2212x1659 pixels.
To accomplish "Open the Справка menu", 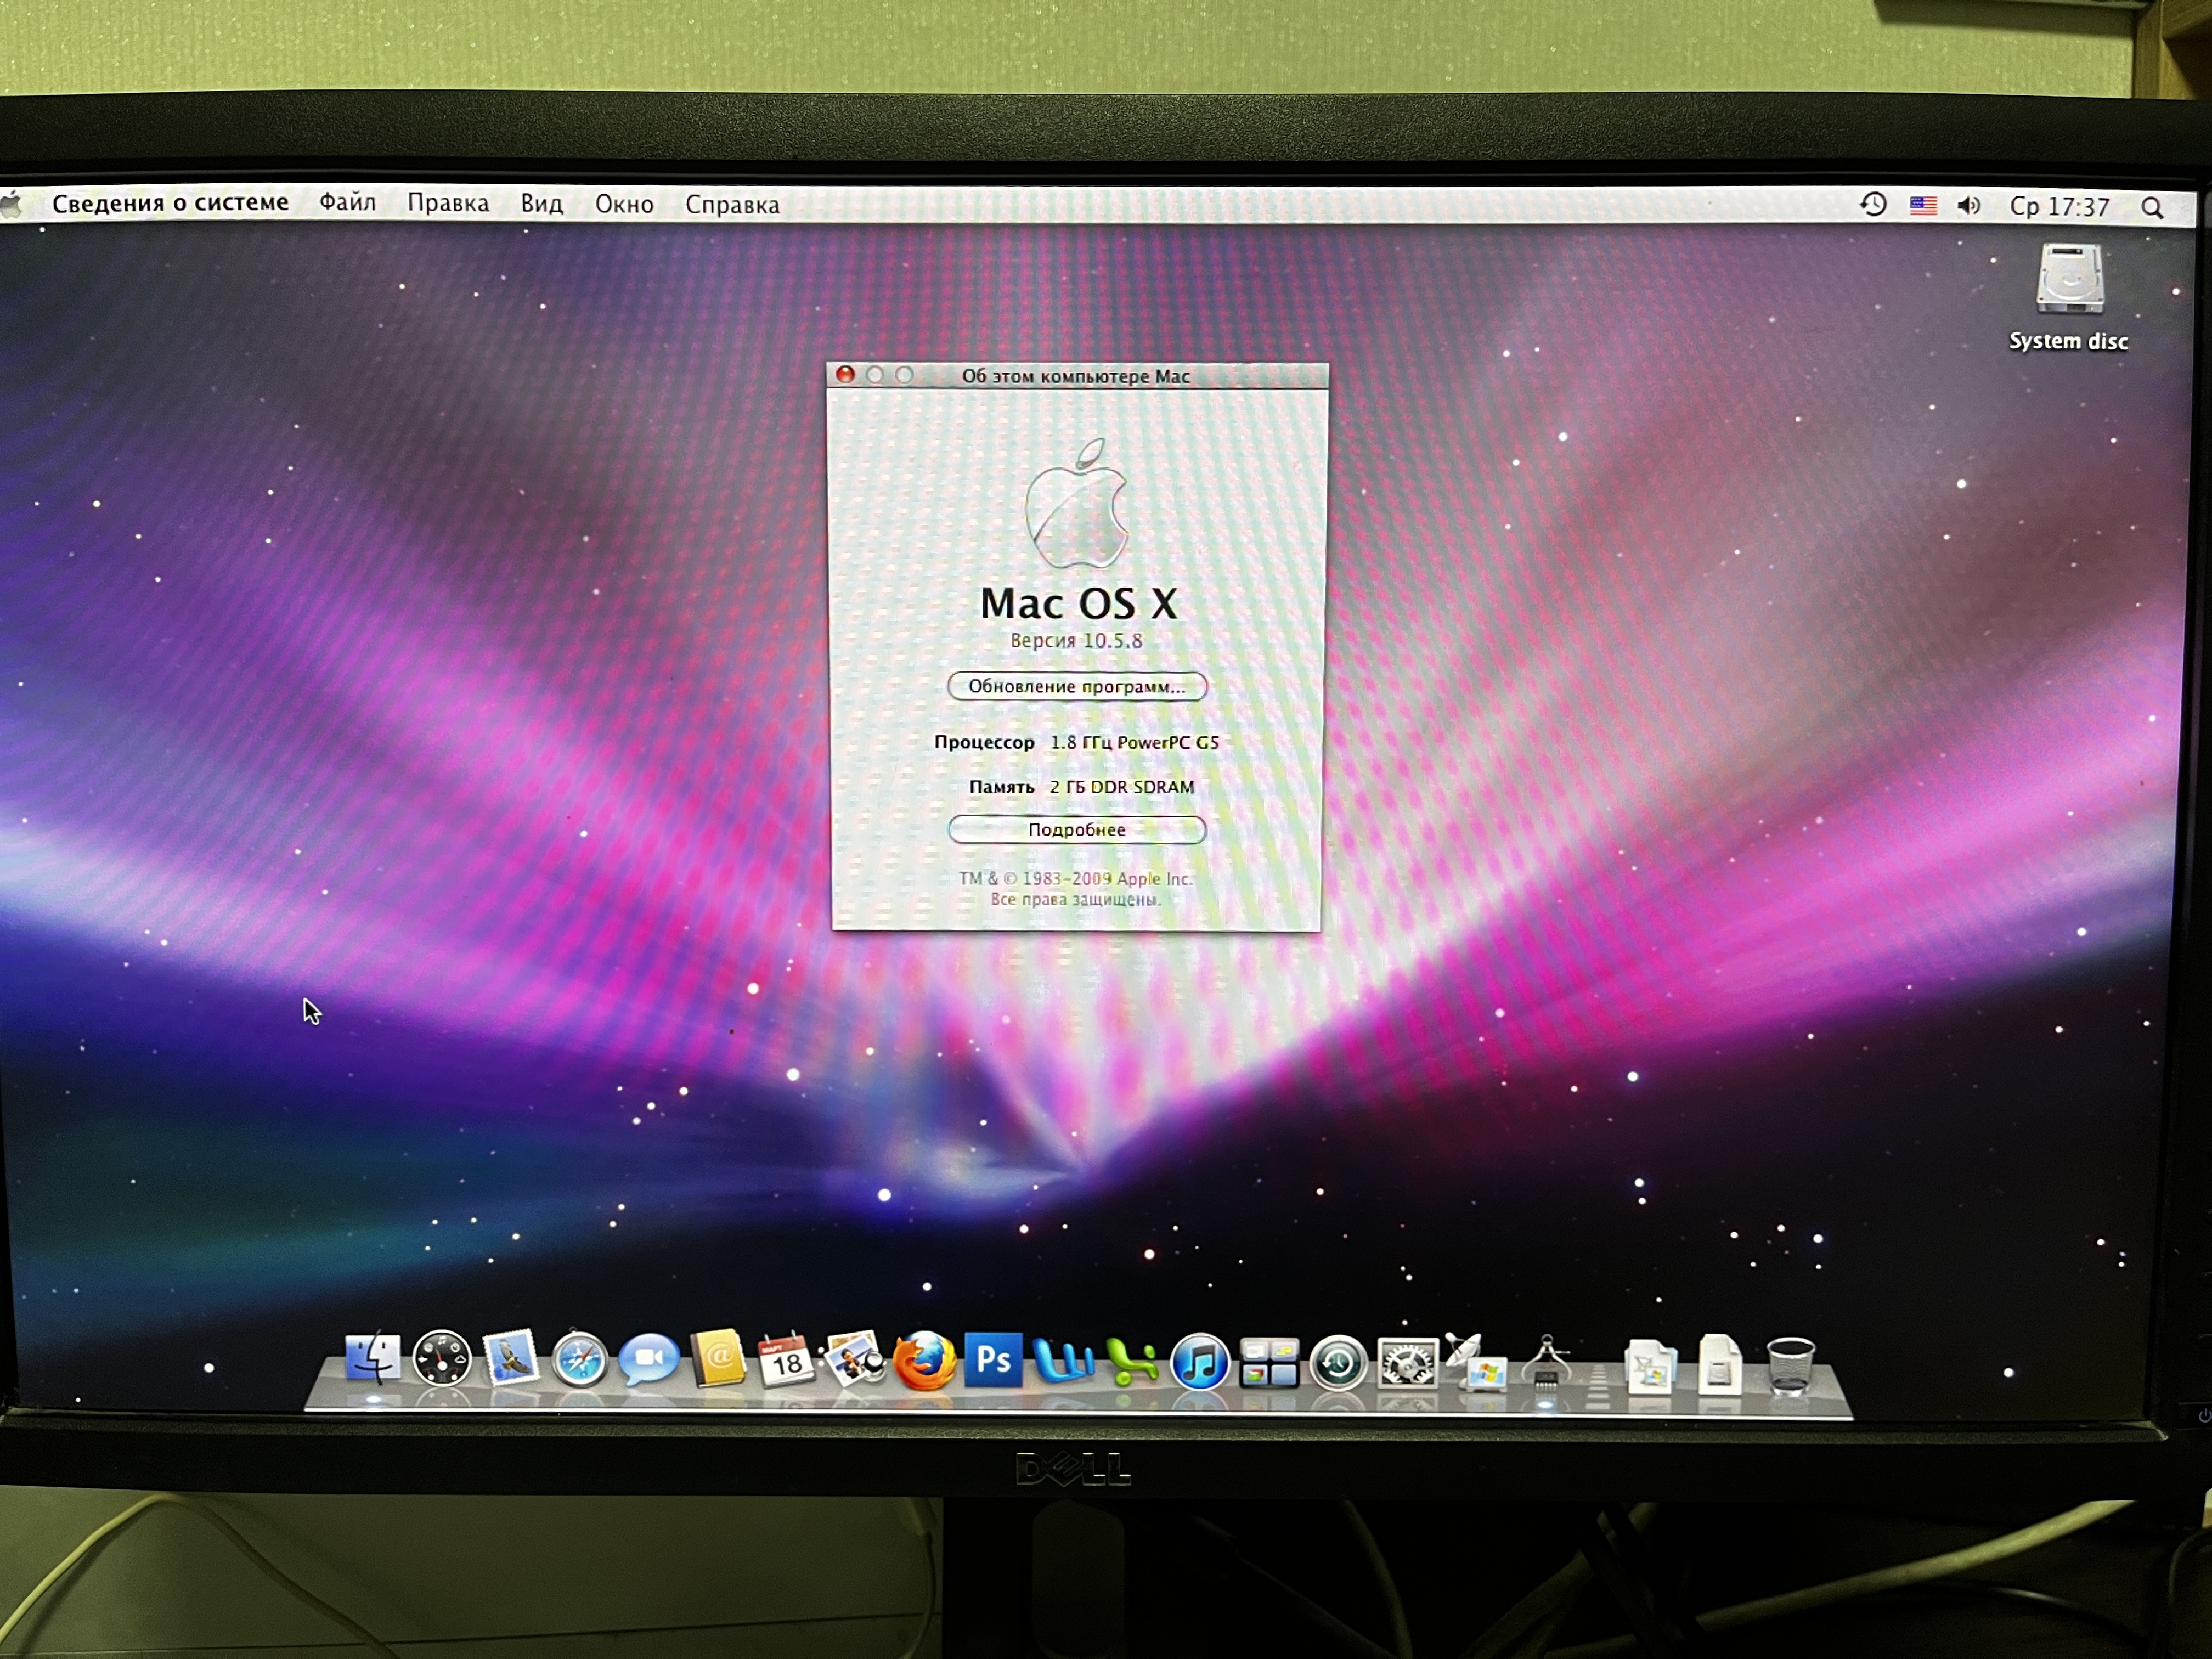I will tap(732, 205).
